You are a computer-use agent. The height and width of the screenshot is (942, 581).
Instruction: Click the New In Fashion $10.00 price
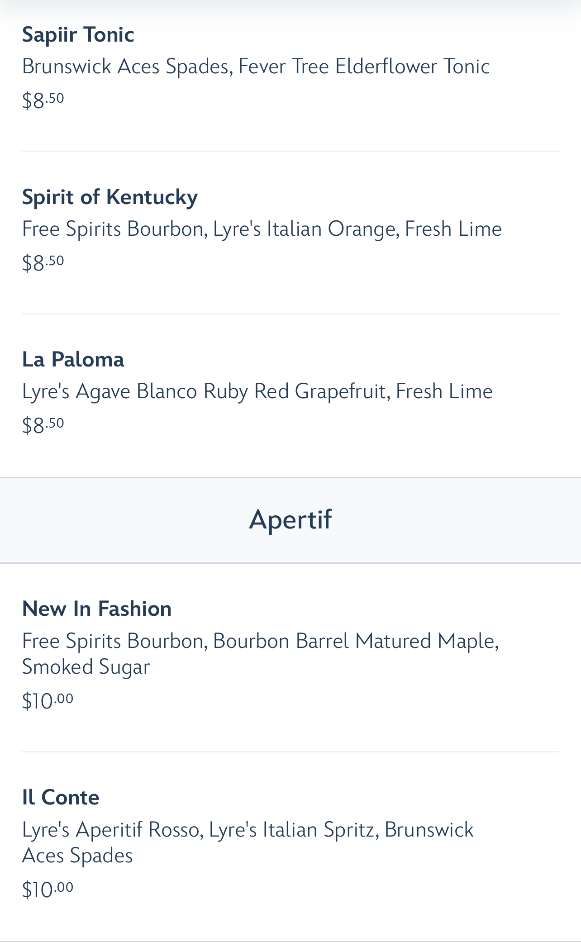pyautogui.click(x=48, y=701)
